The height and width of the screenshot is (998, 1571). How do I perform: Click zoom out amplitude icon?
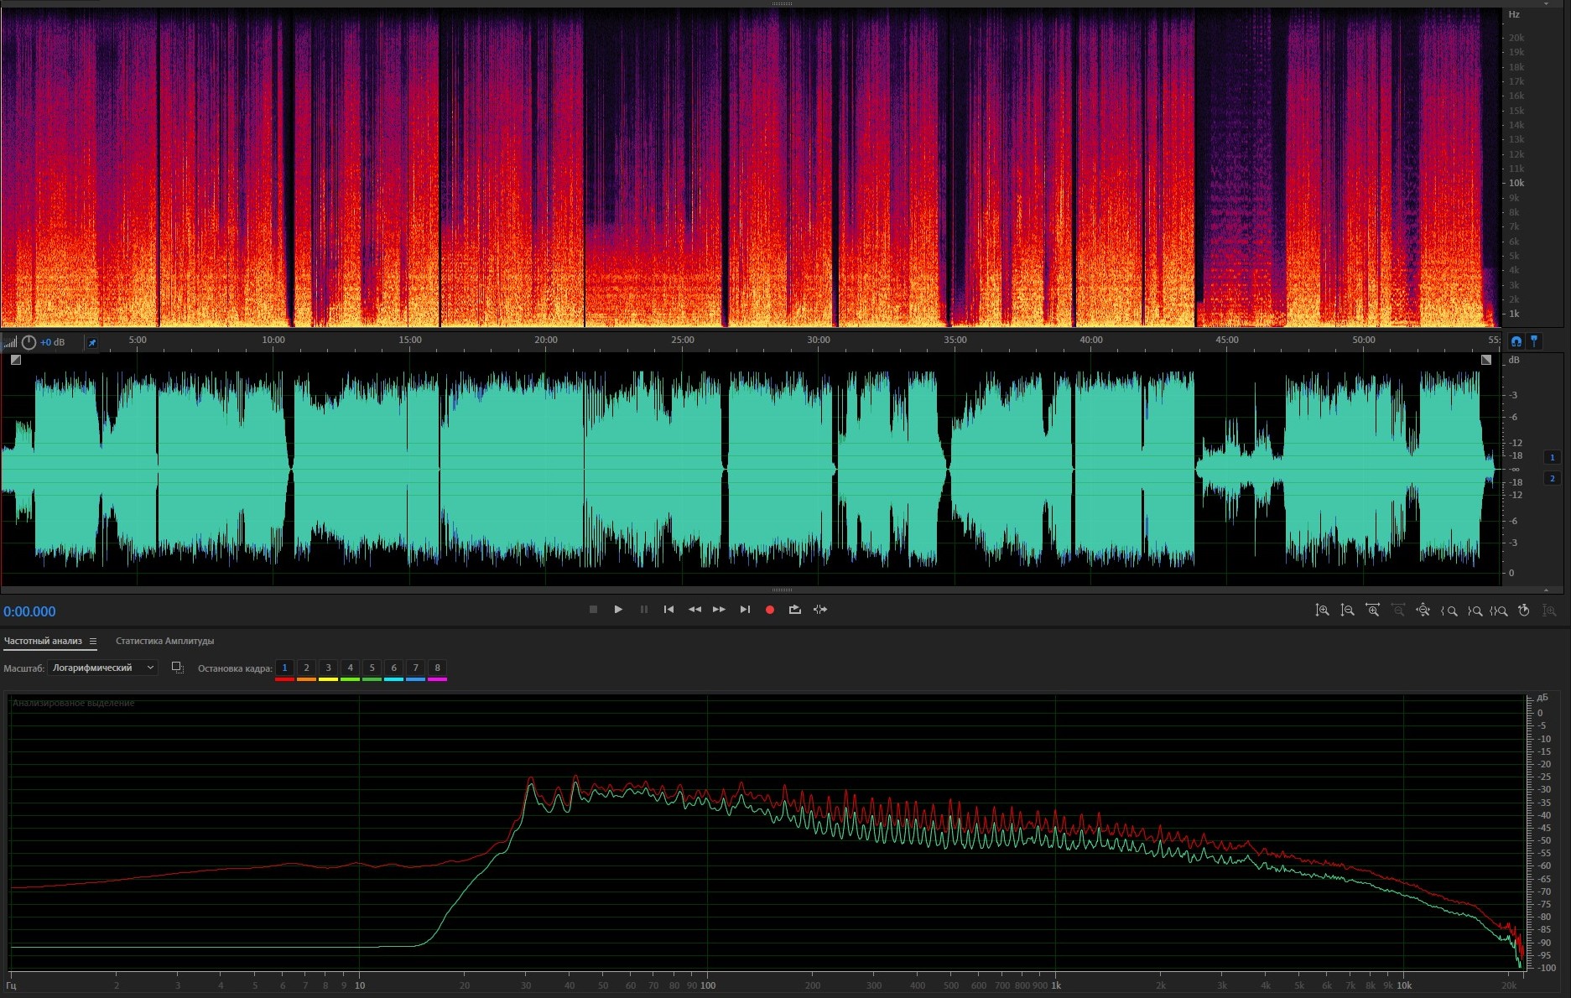[x=1347, y=611]
